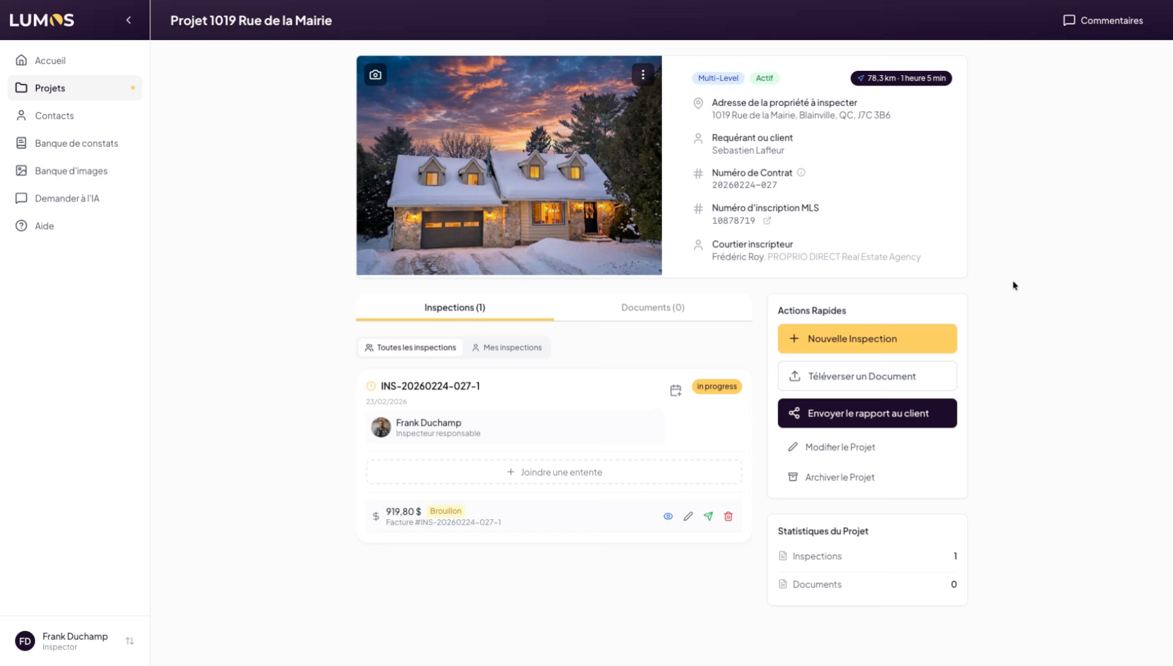Select the Mes inspections filter
Screen dimensions: 1173x666
pyautogui.click(x=507, y=348)
